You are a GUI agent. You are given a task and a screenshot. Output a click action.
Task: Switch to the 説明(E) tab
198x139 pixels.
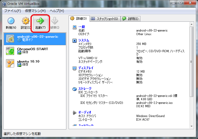coord(130,19)
